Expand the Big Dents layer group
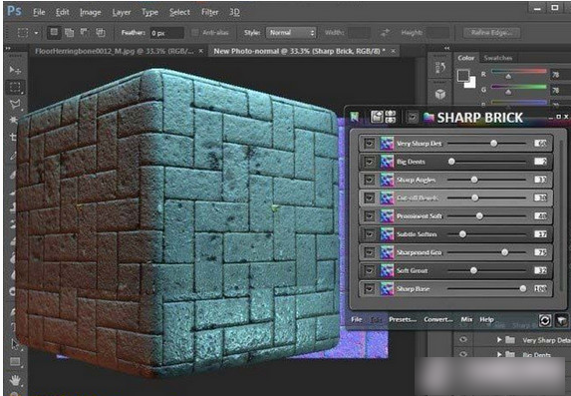This screenshot has width=571, height=396. click(x=499, y=354)
